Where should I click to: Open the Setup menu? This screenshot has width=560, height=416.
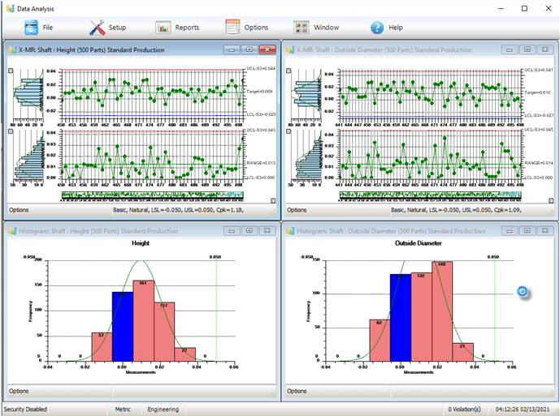click(x=117, y=28)
